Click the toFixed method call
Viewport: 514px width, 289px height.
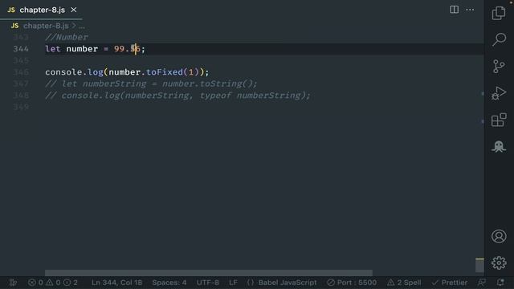point(165,72)
